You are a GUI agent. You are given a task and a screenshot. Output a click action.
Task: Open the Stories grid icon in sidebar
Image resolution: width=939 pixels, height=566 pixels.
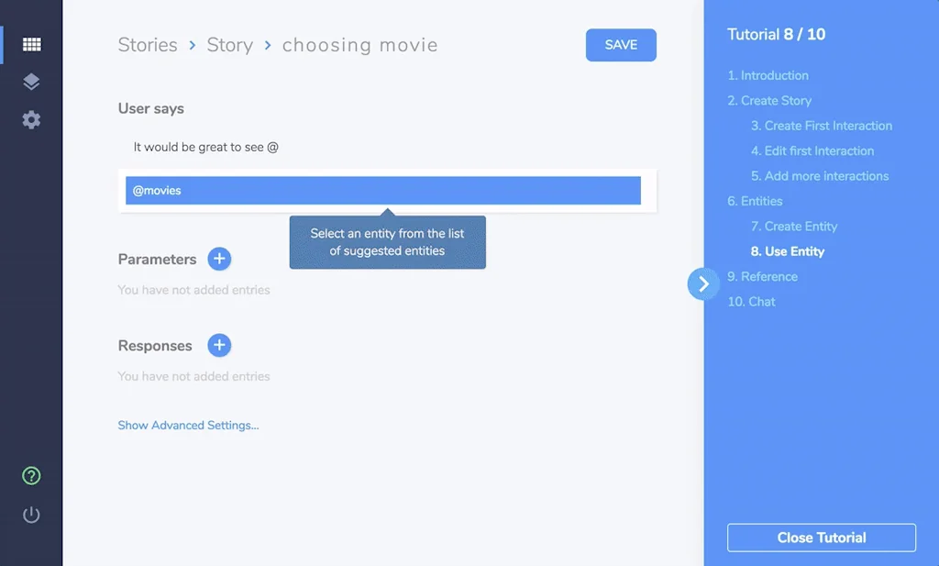31,44
